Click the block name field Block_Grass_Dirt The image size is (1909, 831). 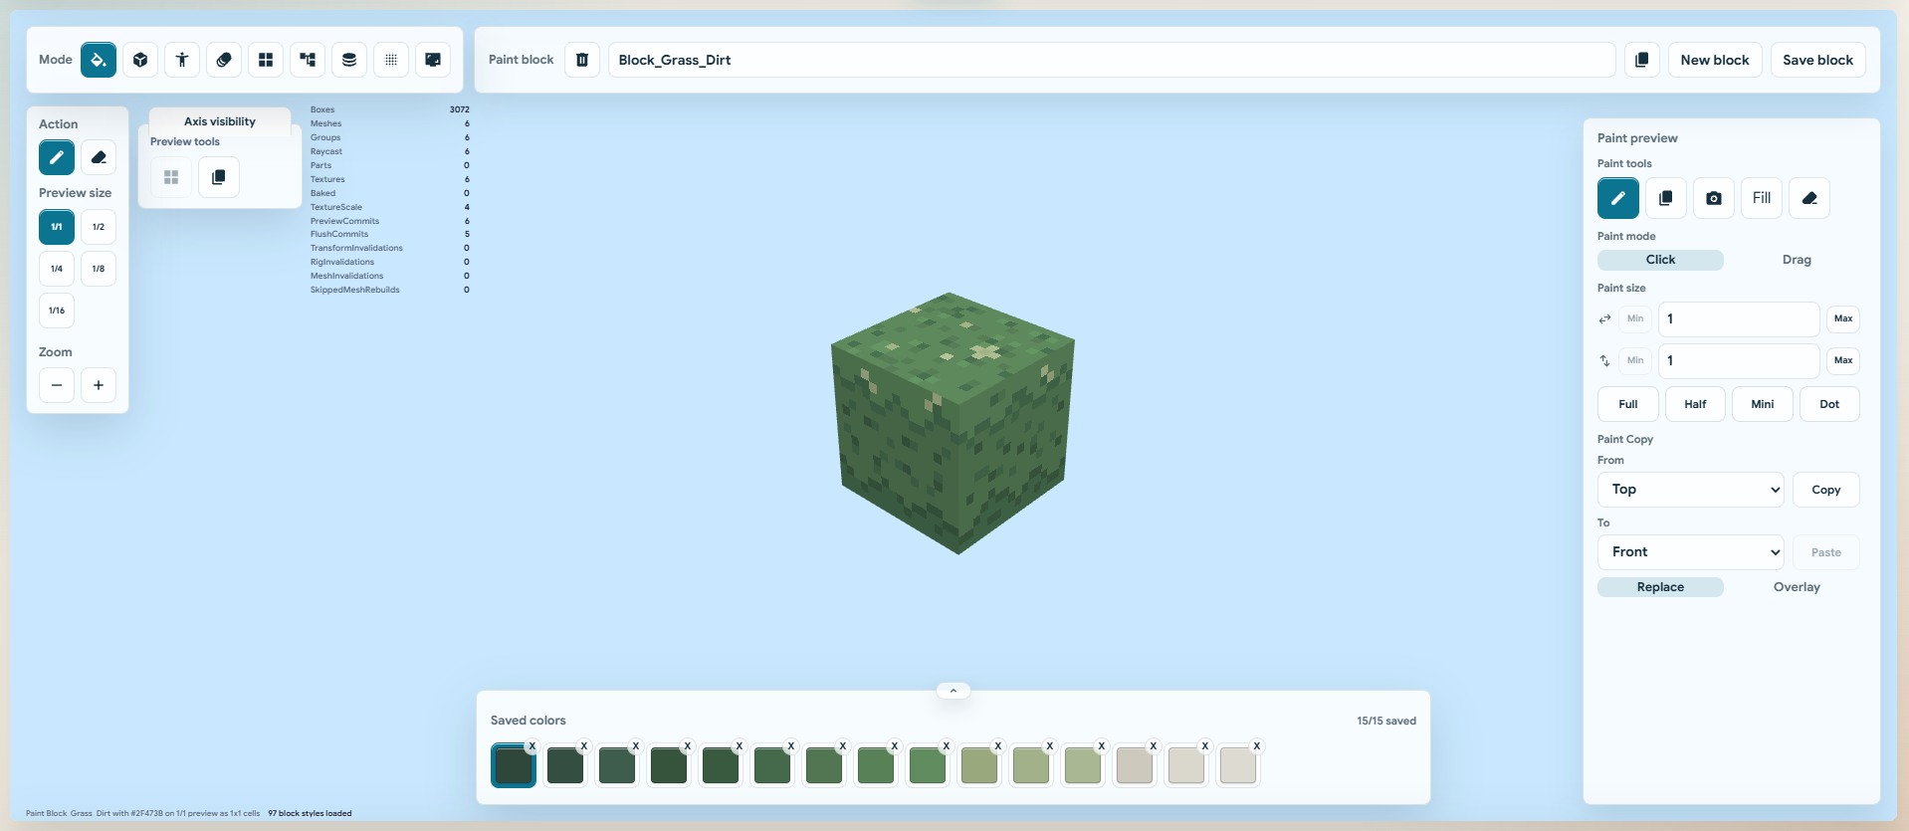pos(1112,60)
